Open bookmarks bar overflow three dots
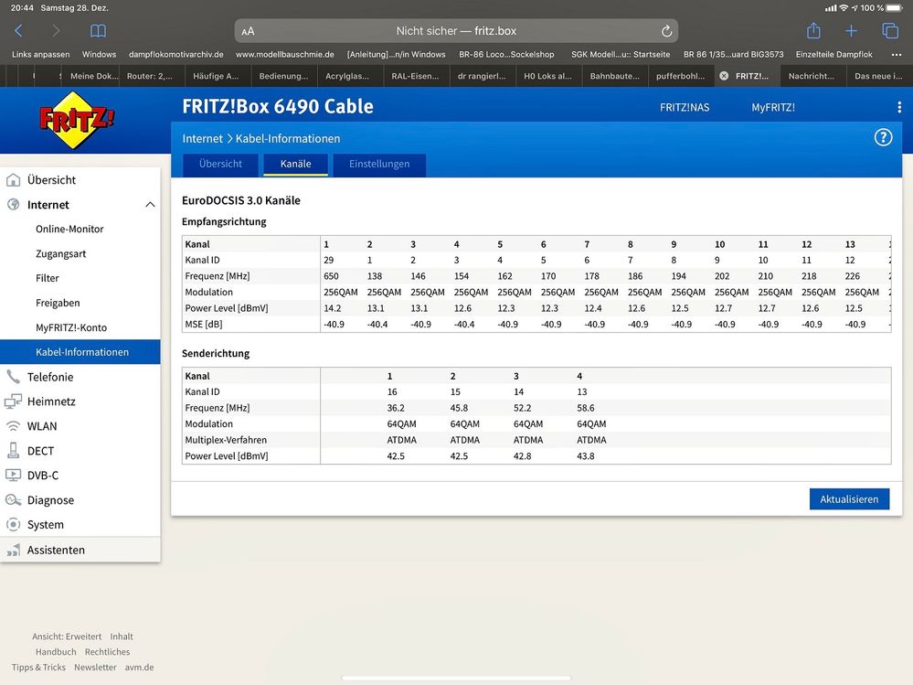The height and width of the screenshot is (685, 913). [897, 55]
